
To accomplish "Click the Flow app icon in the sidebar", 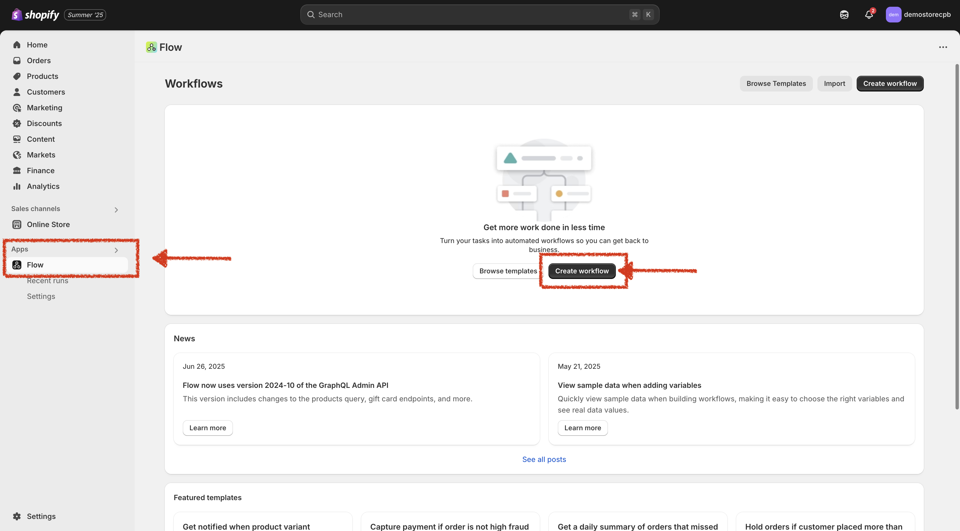I will (x=17, y=265).
